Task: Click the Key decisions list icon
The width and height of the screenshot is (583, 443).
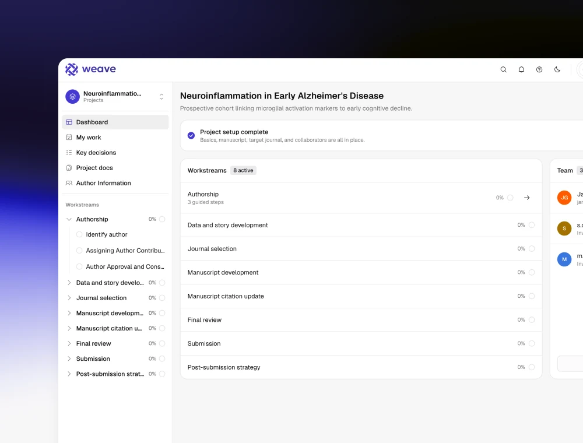Action: [69, 153]
